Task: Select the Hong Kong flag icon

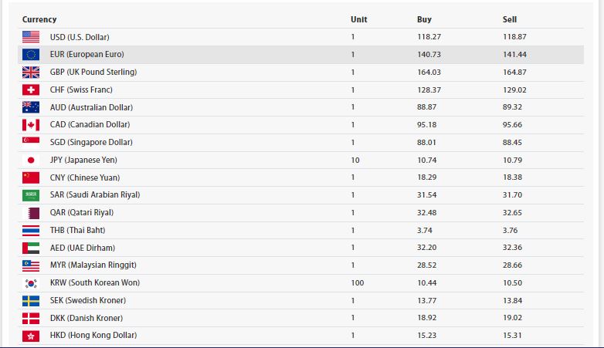Action: tap(31, 336)
